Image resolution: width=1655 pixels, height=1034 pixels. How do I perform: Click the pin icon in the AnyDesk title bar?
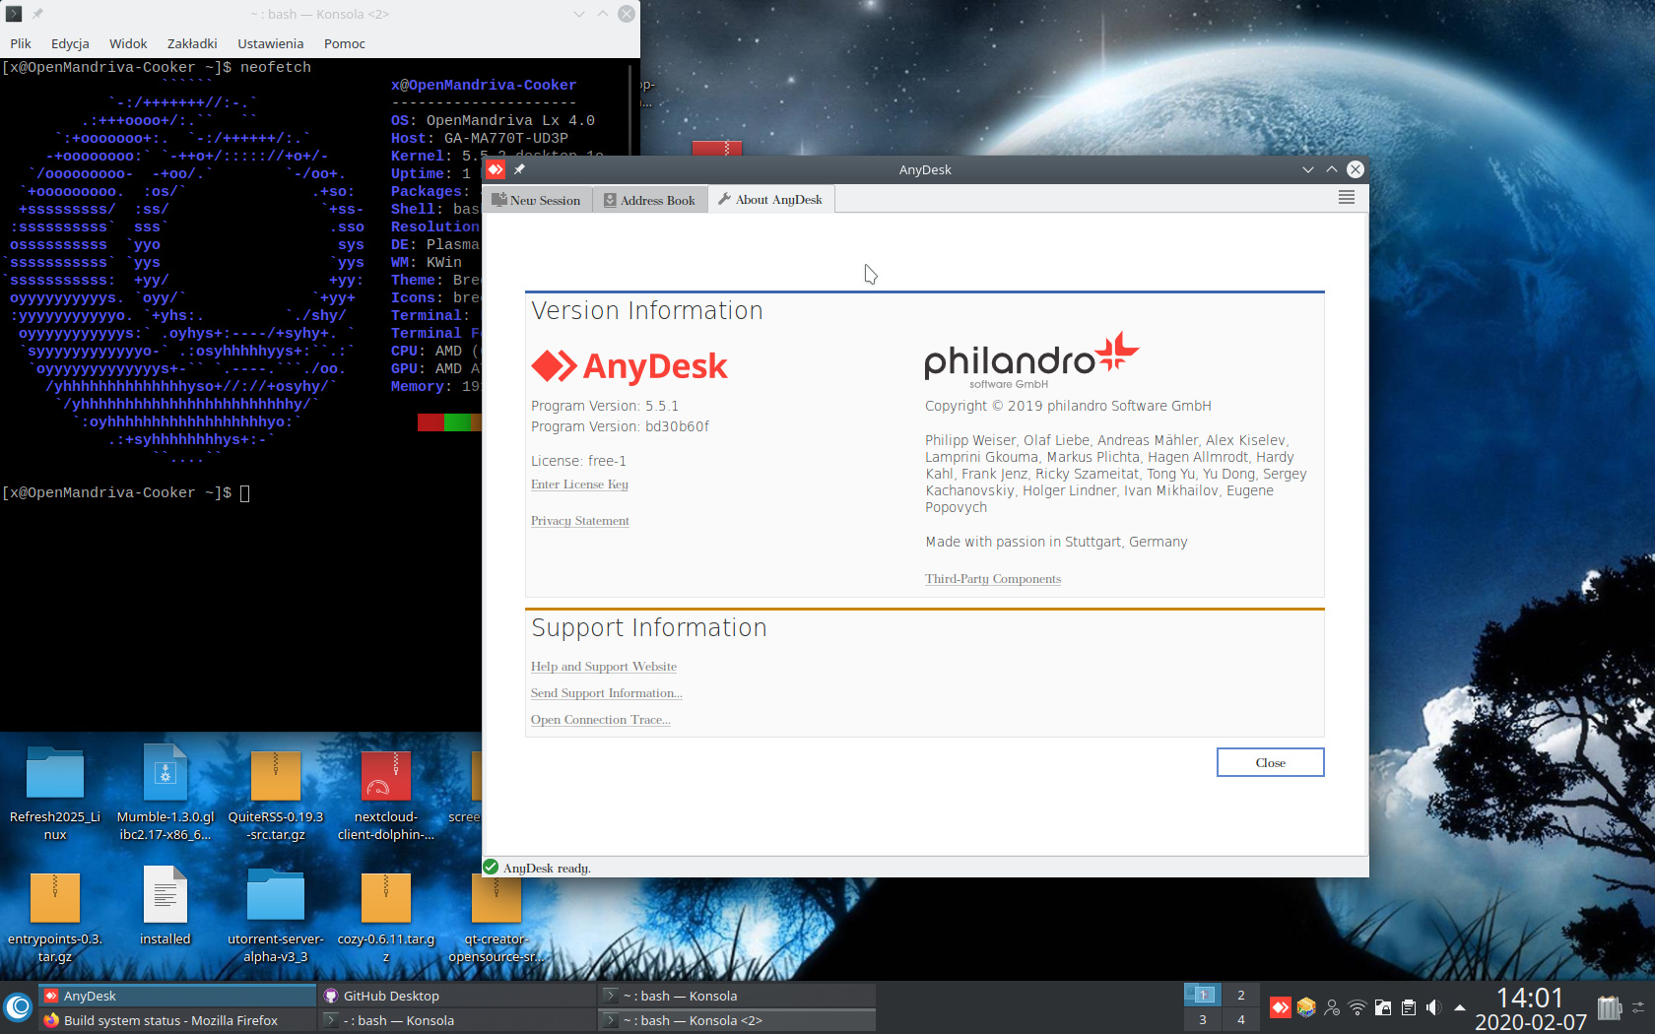click(519, 169)
